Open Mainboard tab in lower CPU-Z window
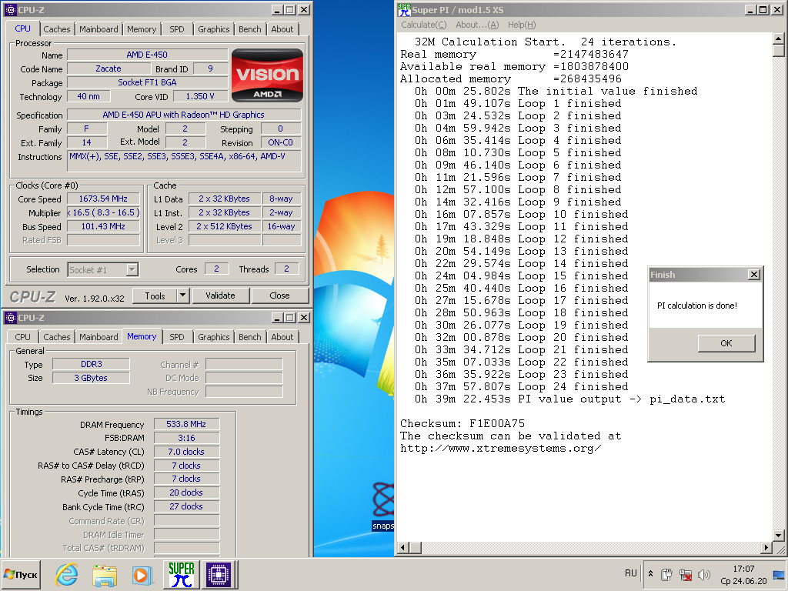The height and width of the screenshot is (591, 788). 98,337
